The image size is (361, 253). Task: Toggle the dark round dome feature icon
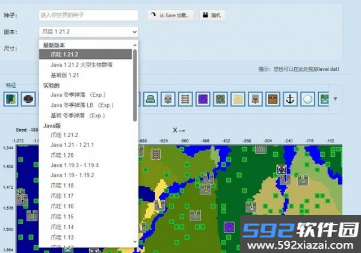pyautogui.click(x=28, y=99)
